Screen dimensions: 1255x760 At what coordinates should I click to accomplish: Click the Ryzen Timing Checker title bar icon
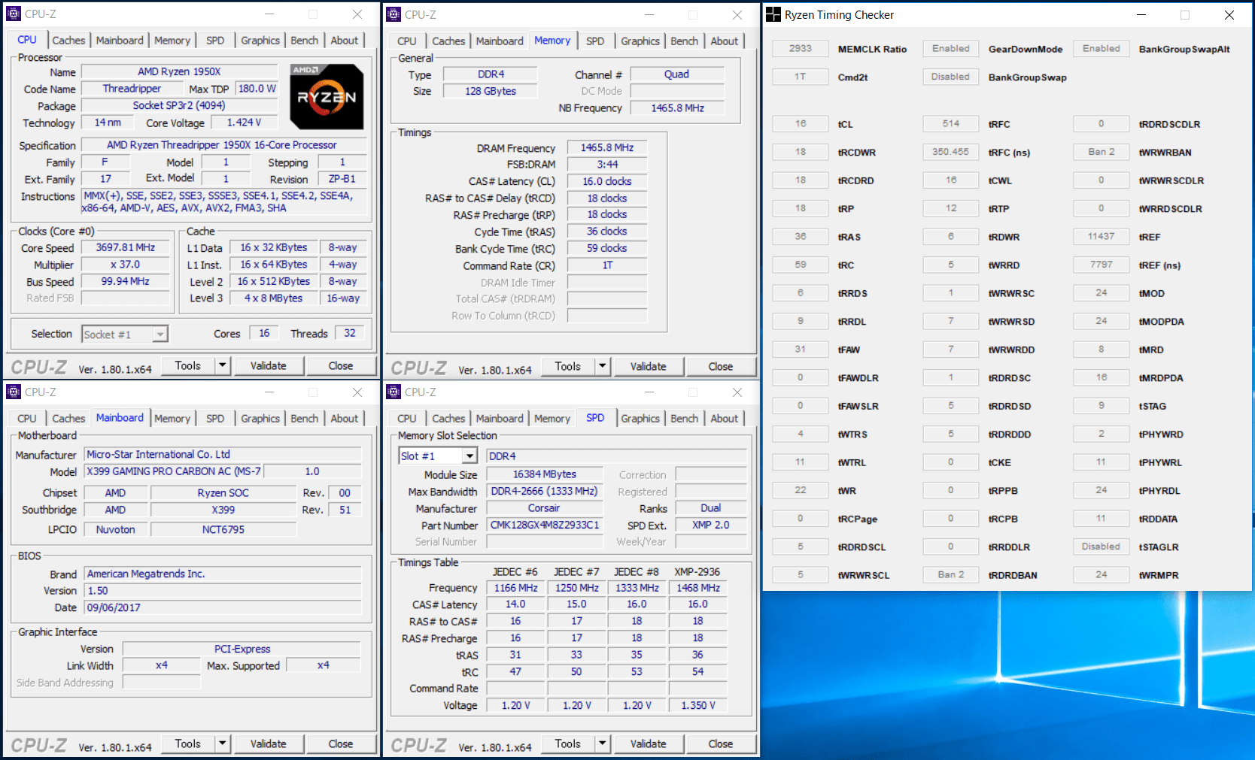(x=773, y=14)
